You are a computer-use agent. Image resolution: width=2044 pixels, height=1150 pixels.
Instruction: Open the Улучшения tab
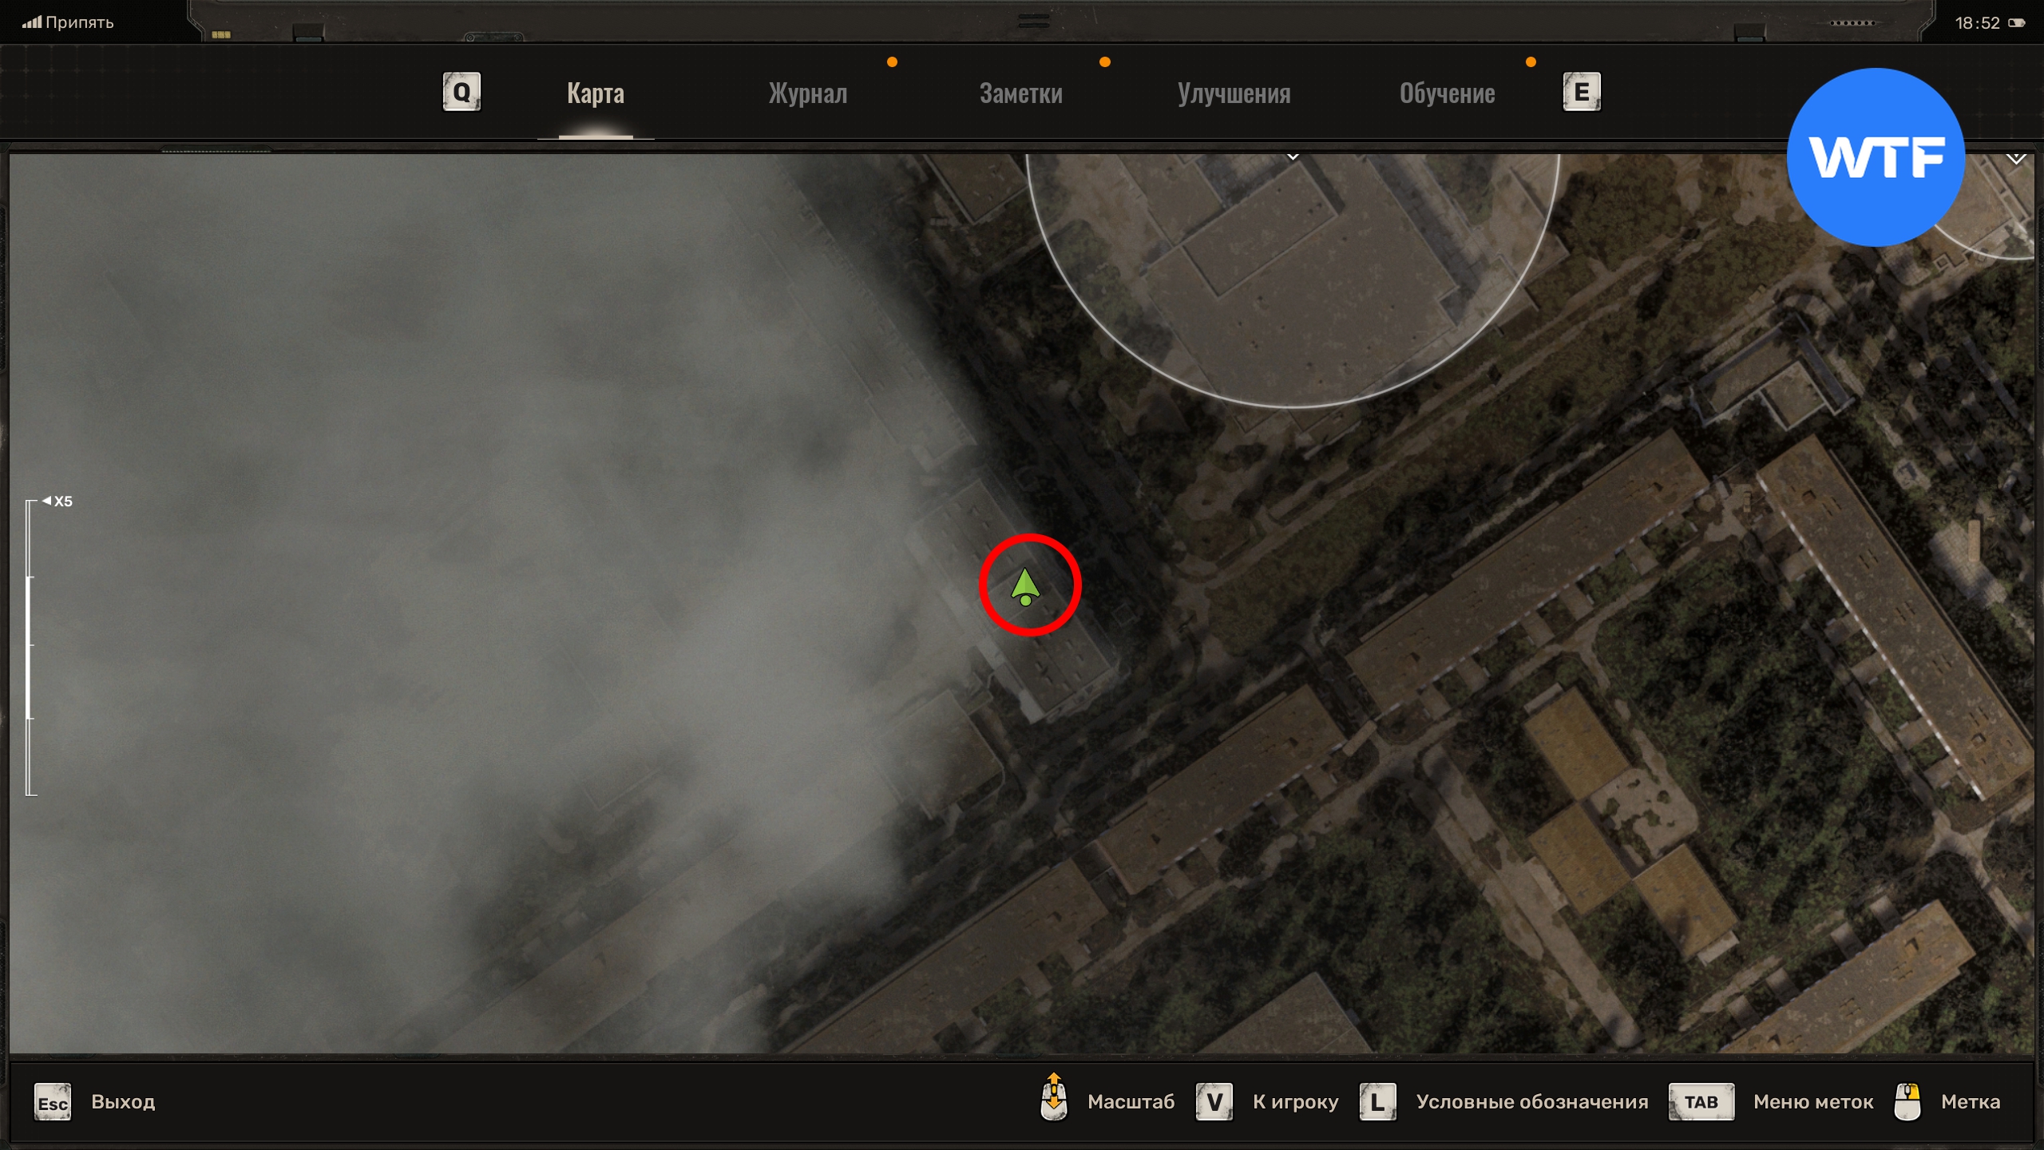(x=1234, y=93)
